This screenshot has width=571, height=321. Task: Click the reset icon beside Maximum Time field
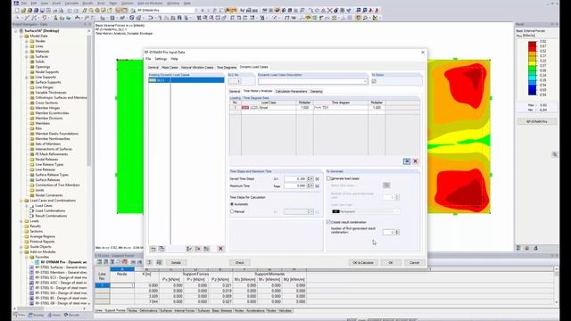[x=318, y=186]
